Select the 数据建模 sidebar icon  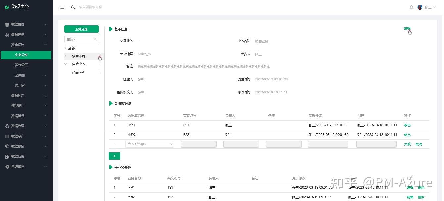tap(7, 34)
